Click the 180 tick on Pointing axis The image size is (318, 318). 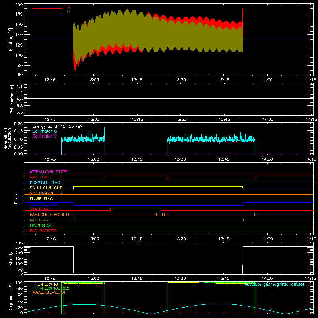[19, 14]
